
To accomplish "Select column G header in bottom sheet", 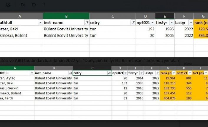I will tap(168, 68).
